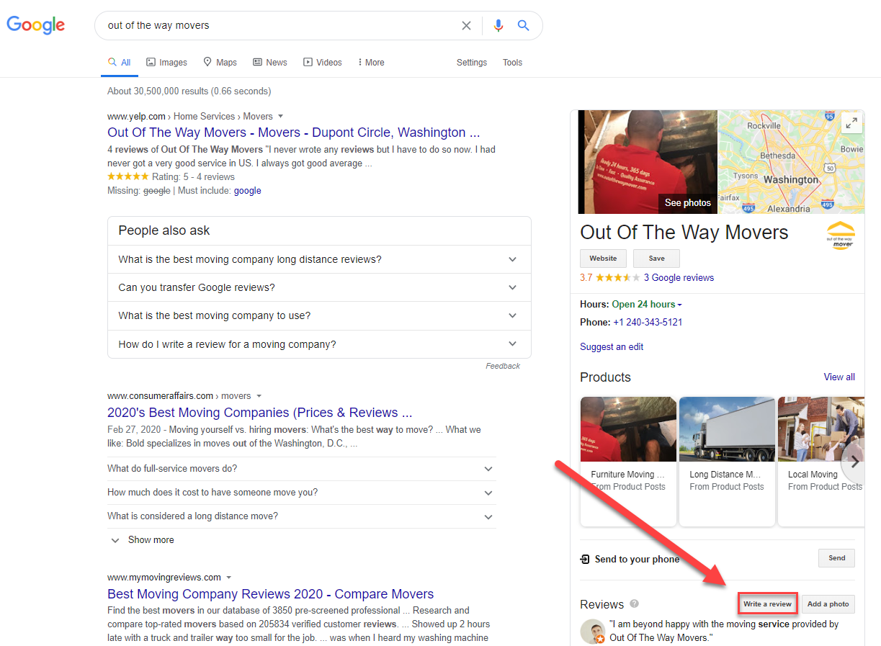
Task: Open the More search menu
Action: coord(371,63)
